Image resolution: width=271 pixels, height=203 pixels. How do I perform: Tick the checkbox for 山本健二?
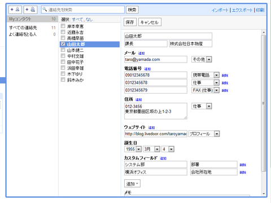[63, 50]
